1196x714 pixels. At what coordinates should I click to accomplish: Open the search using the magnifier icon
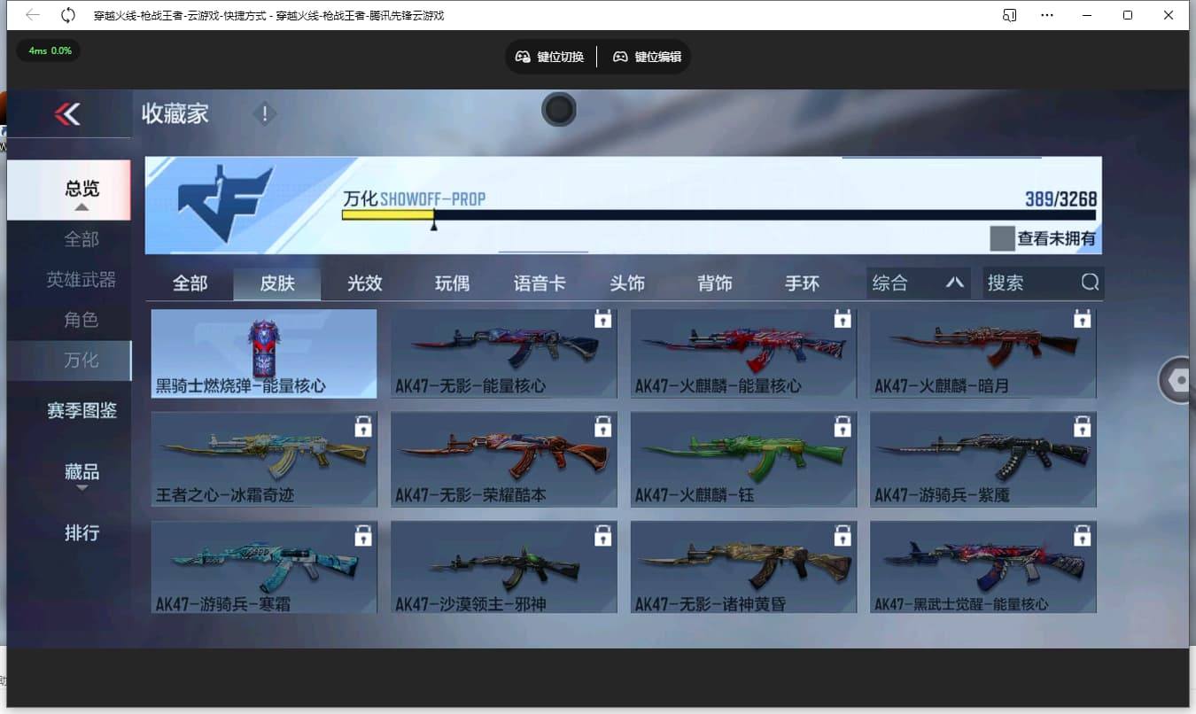1089,283
